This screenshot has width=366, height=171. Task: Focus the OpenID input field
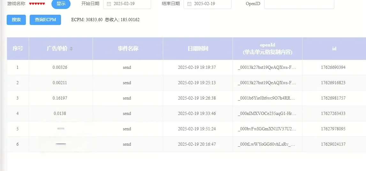coord(299,4)
